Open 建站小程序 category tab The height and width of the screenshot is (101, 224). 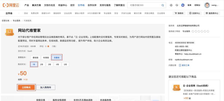click(x=80, y=13)
